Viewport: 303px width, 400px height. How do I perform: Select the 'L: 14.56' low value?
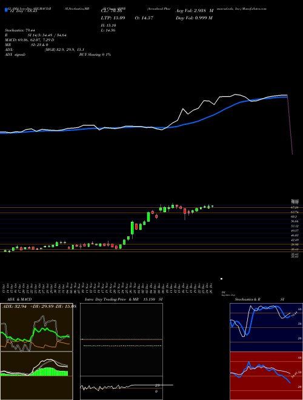click(108, 30)
